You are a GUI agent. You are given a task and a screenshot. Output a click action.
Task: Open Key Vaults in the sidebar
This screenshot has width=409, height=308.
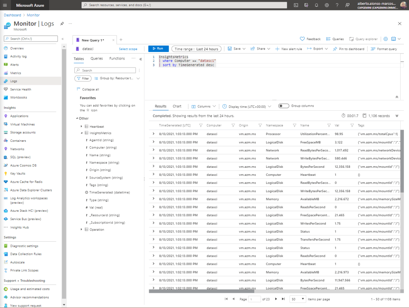tap(18, 173)
